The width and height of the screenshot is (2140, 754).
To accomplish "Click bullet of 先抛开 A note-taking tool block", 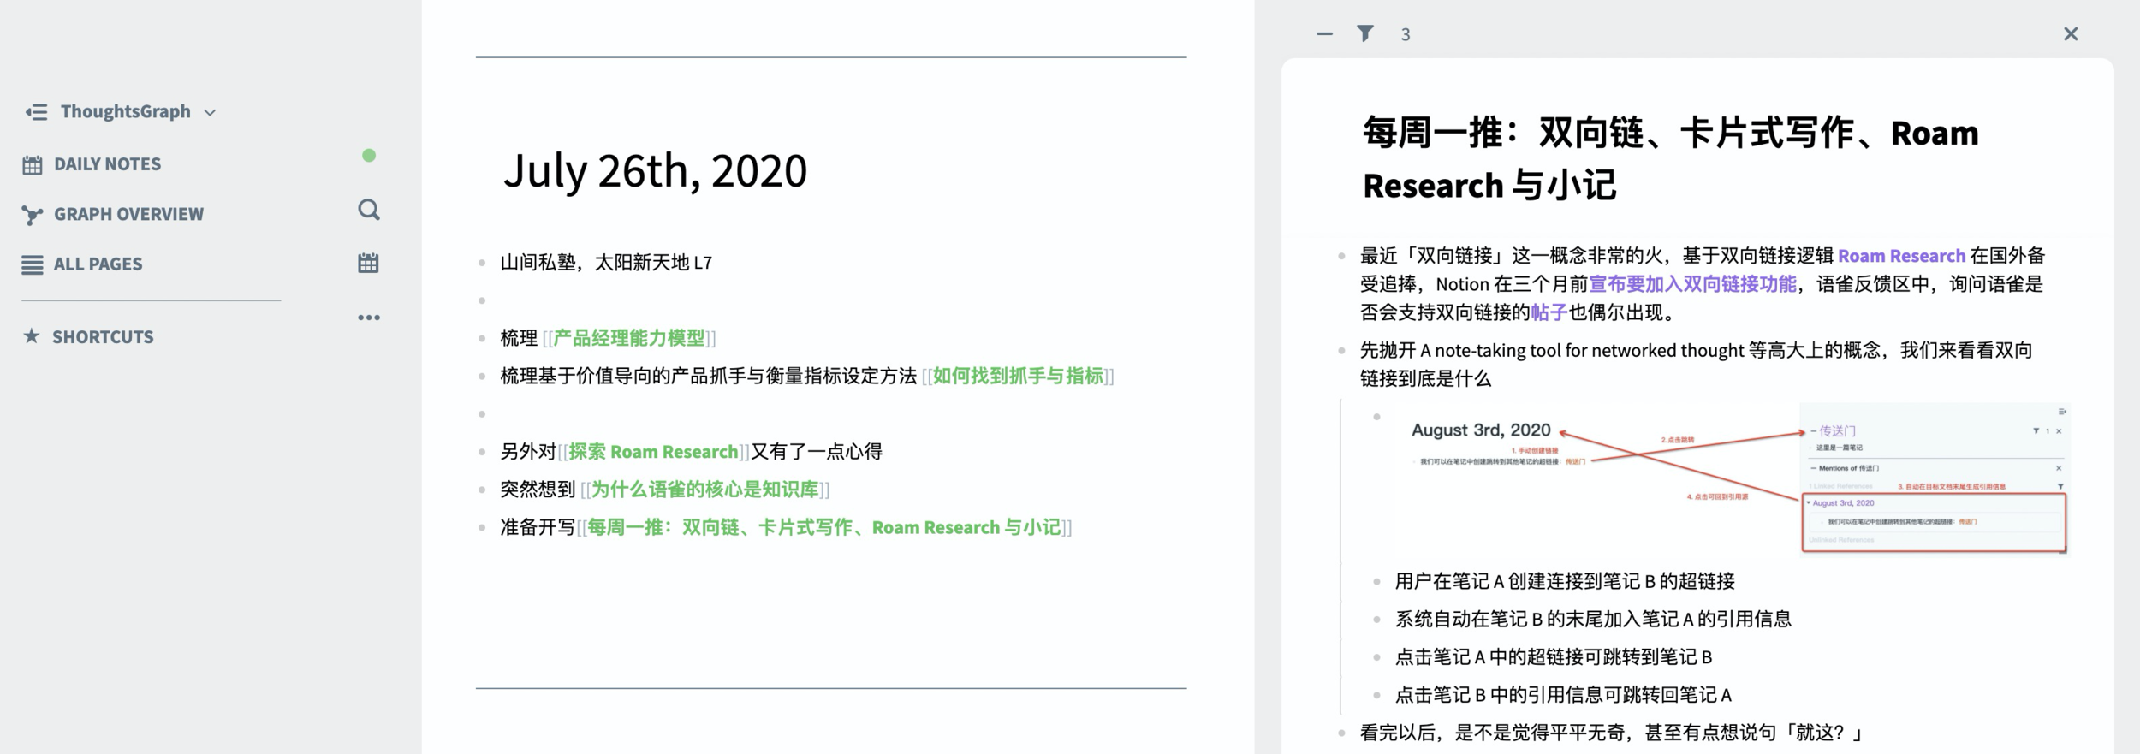I will tap(1341, 351).
